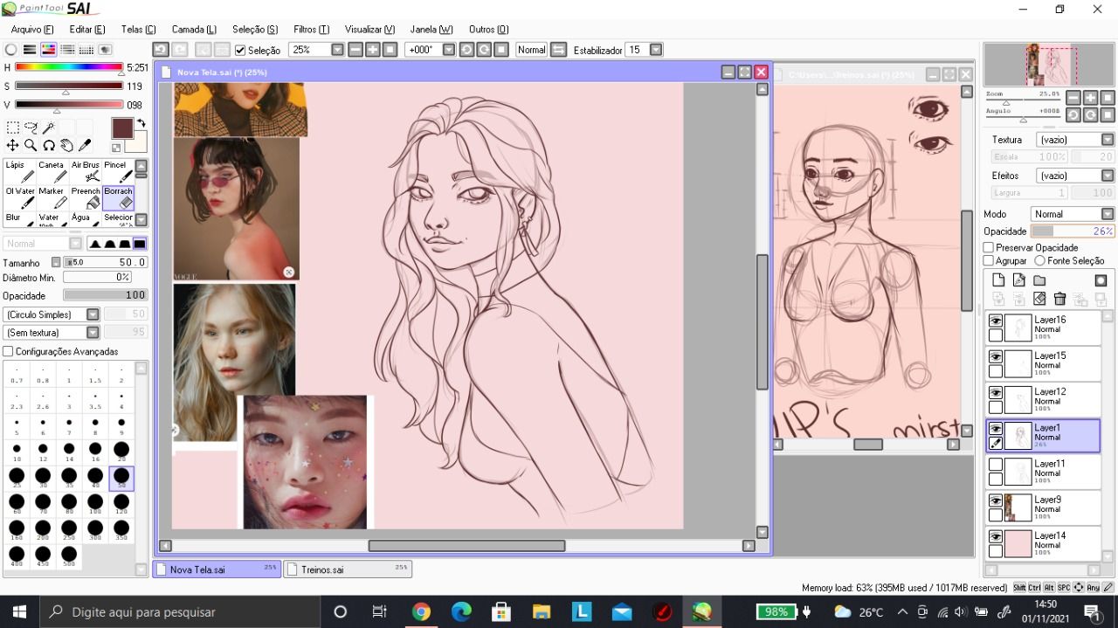Select the zoom magnifier tool

click(31, 145)
